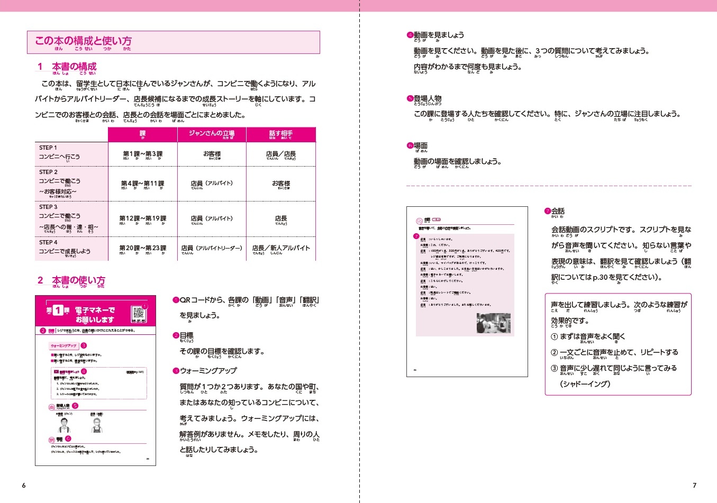The image size is (717, 503).
Task: Click the store clerk character illustration
Action: (96, 425)
